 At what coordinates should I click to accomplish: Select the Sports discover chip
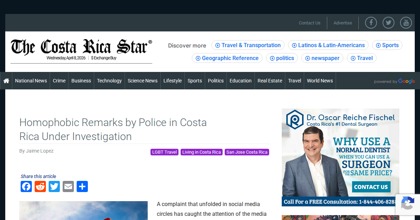387,45
